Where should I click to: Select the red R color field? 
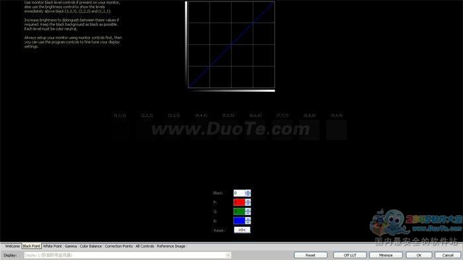click(x=239, y=203)
